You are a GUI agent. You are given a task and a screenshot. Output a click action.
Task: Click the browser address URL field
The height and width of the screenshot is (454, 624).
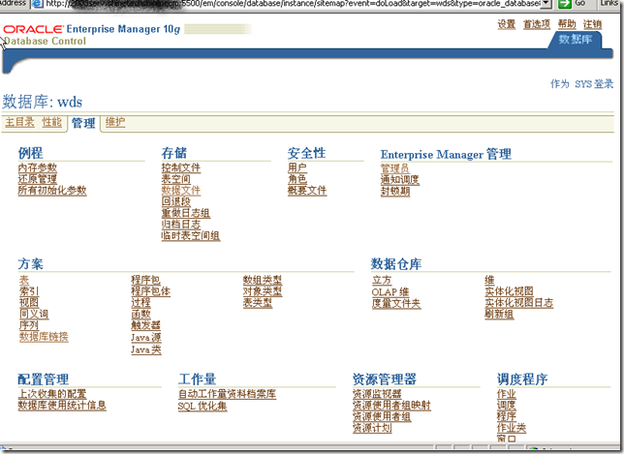293,4
